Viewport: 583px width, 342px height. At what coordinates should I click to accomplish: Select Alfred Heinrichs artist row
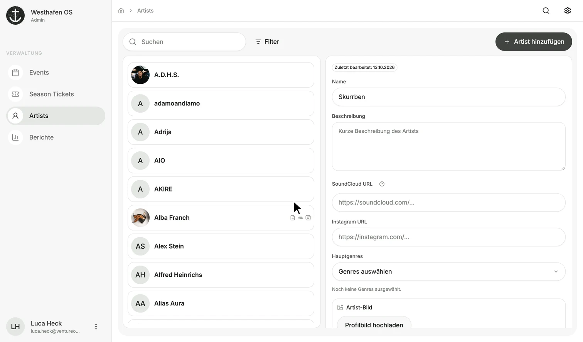[221, 275]
